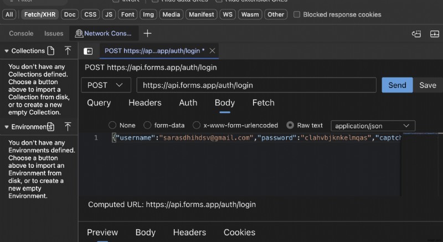
Task: Save the request
Action: (x=427, y=85)
